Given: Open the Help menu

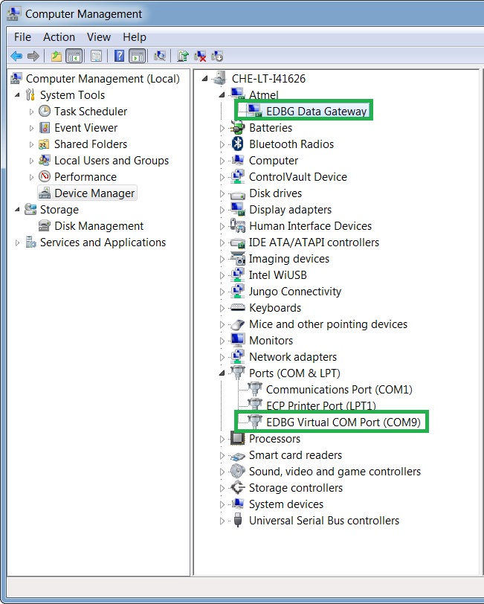Looking at the screenshot, I should pos(135,37).
